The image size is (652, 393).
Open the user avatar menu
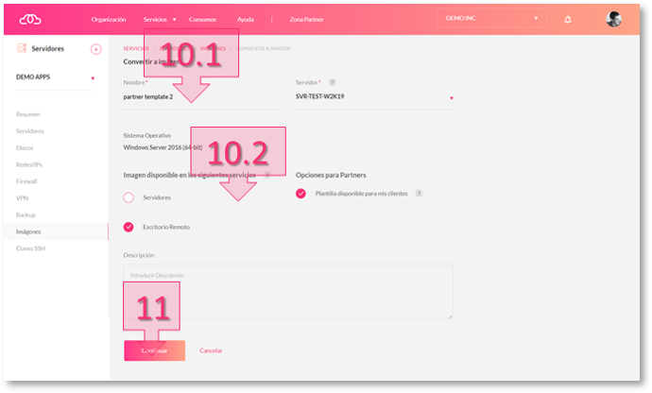[613, 19]
